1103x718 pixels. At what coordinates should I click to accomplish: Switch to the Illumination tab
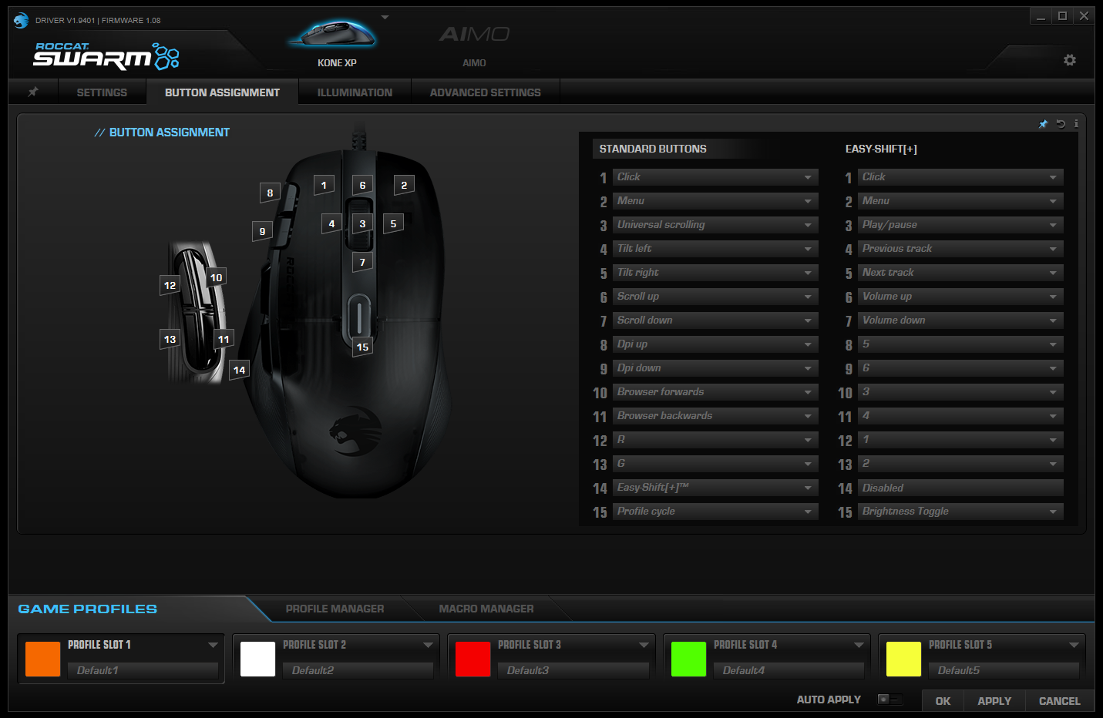(355, 92)
